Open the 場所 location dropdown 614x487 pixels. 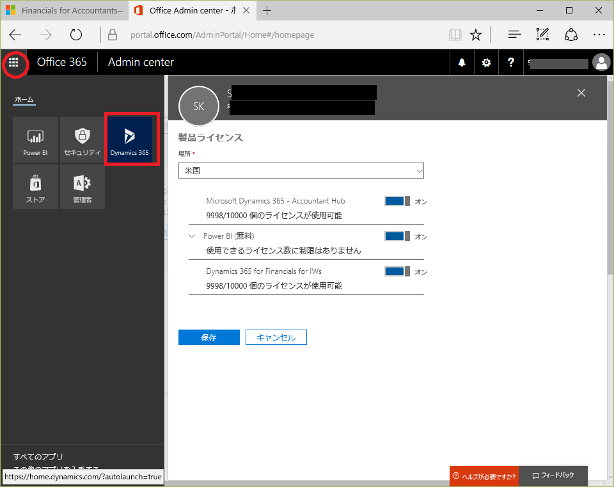pos(301,171)
